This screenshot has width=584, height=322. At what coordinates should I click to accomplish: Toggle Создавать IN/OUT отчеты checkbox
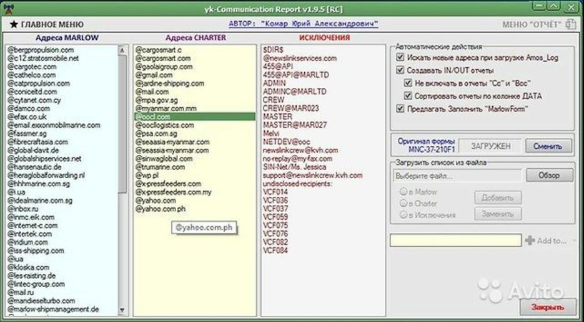pos(400,70)
